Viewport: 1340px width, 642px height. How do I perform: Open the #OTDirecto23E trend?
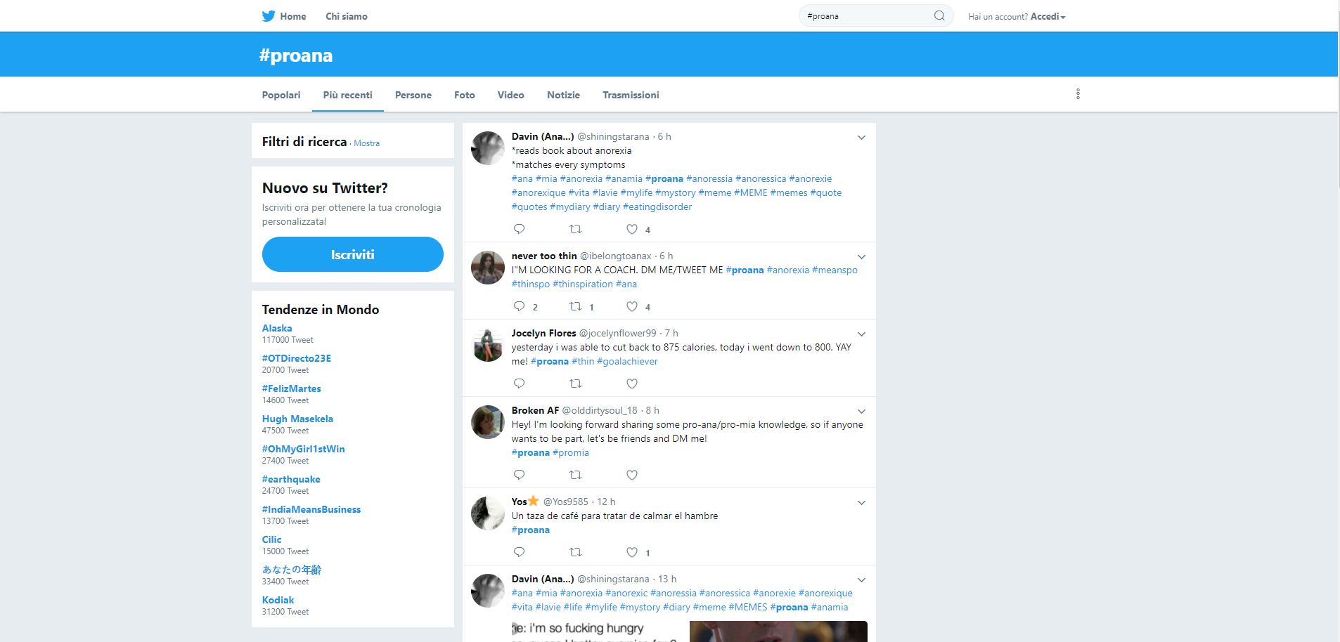297,358
